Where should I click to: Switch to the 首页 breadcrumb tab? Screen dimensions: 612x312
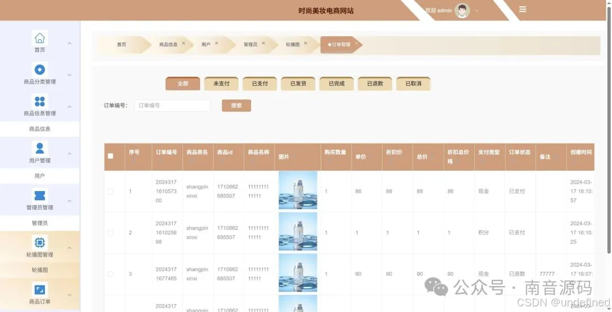121,45
